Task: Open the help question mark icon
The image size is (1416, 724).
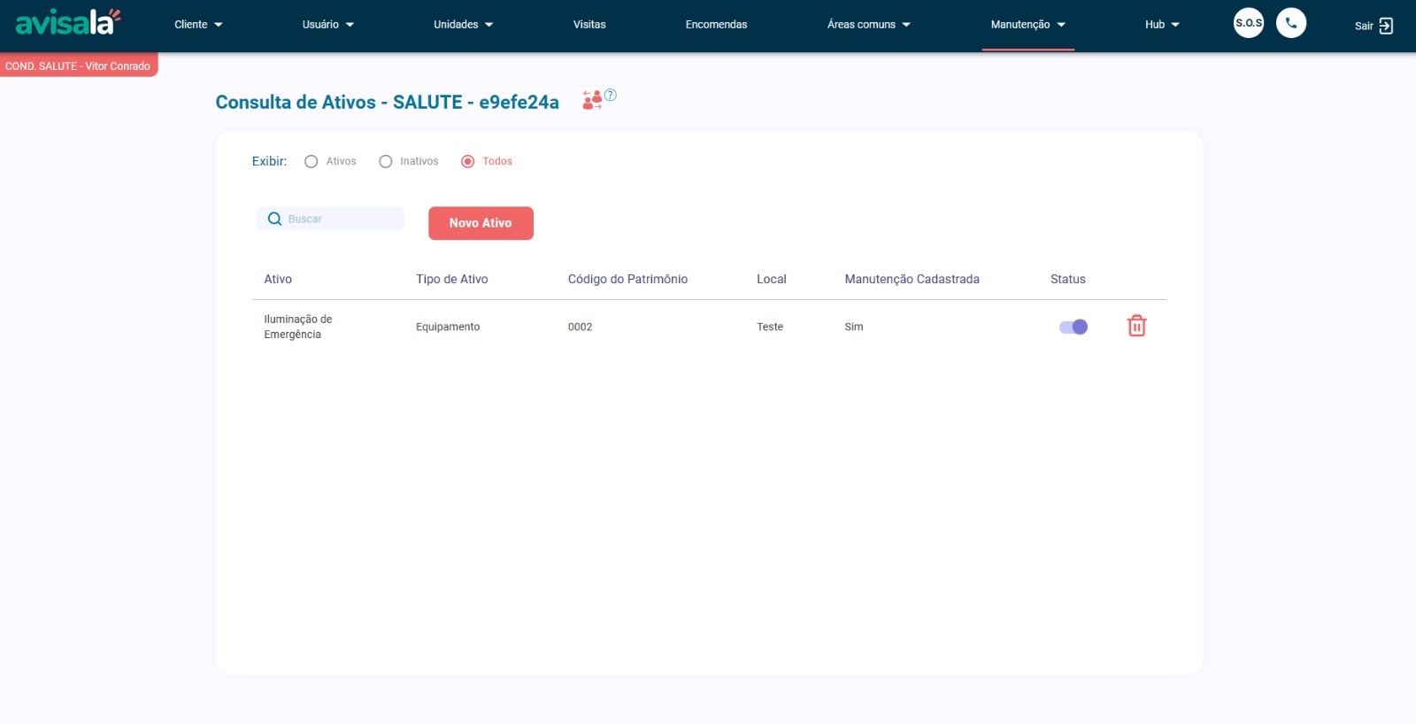Action: [x=611, y=95]
